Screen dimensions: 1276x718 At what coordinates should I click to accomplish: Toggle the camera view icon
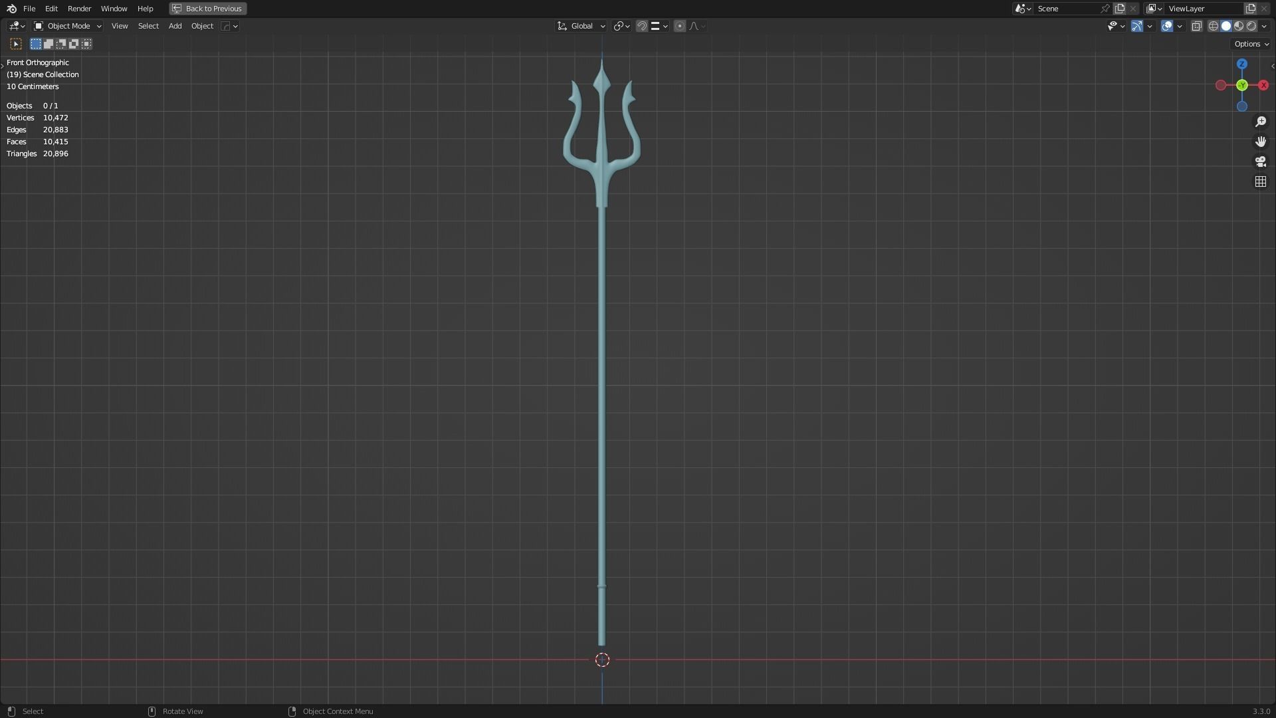(x=1261, y=162)
